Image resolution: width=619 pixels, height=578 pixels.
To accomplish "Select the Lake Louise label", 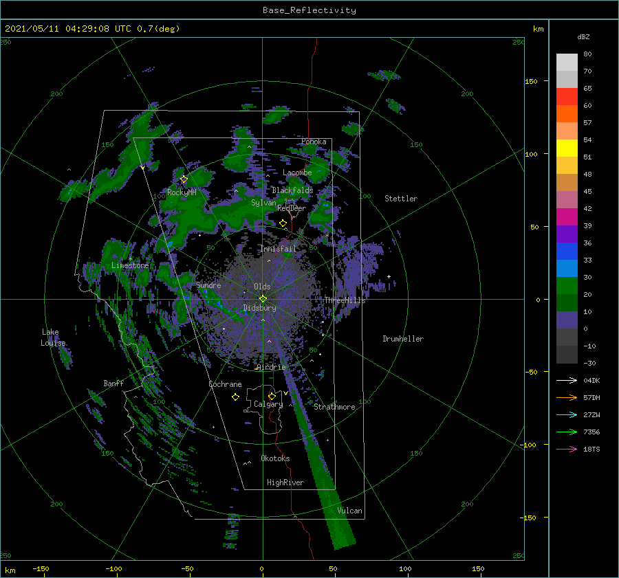I will pyautogui.click(x=53, y=337).
